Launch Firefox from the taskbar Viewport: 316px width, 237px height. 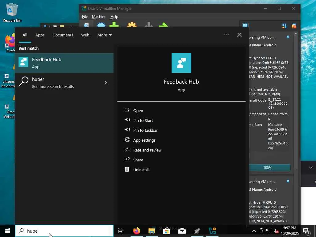pos(137,231)
